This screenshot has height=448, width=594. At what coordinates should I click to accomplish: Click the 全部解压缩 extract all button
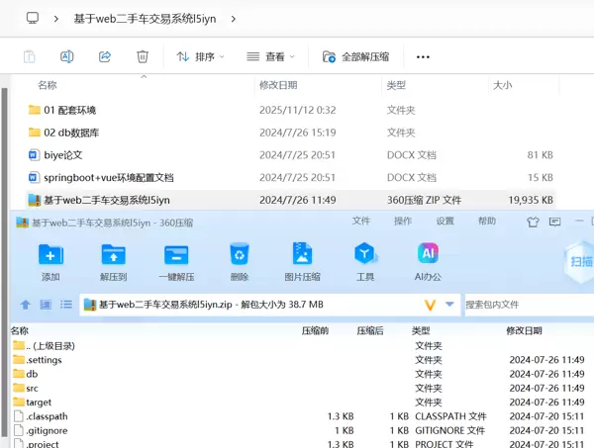coord(354,57)
